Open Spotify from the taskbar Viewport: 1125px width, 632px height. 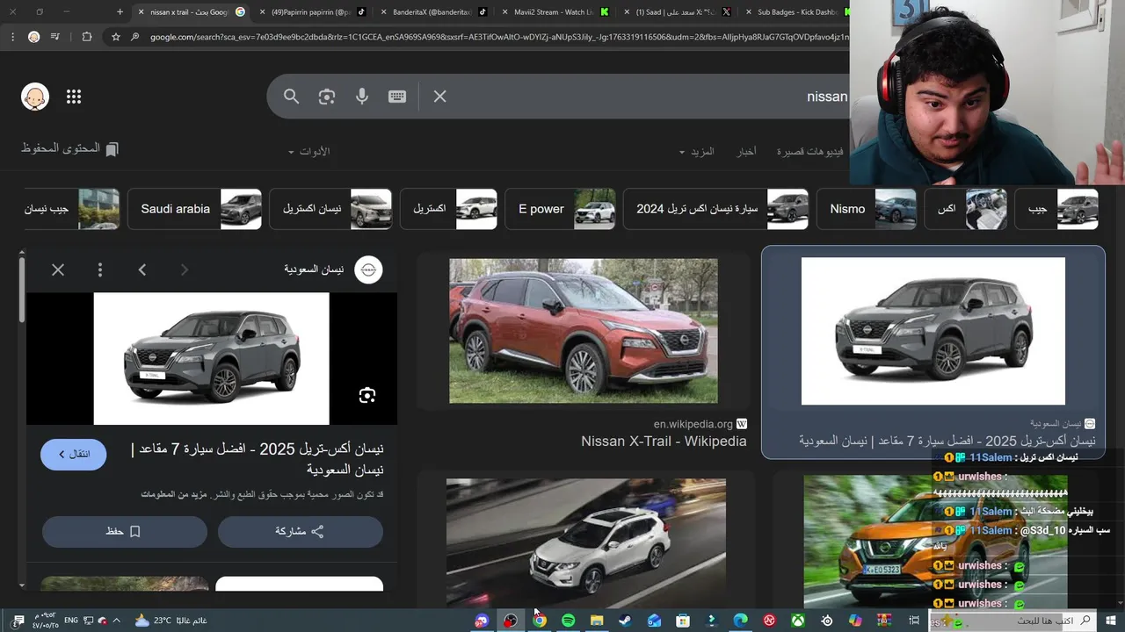pyautogui.click(x=568, y=621)
